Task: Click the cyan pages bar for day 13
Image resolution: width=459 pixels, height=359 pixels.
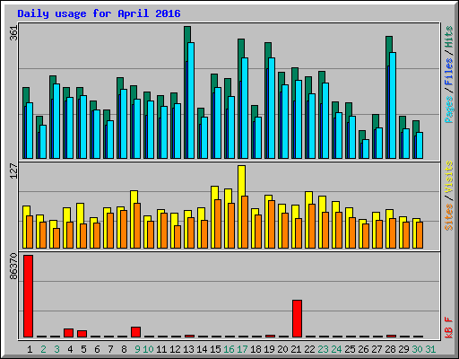Action: [191, 101]
